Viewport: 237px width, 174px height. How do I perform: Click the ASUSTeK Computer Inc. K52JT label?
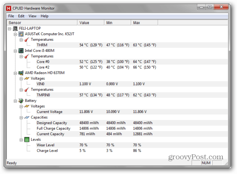[x=50, y=34]
